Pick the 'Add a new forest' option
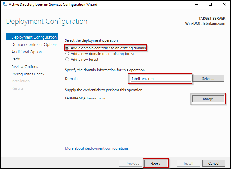Viewport: 231px width, 169px height. [x=67, y=60]
